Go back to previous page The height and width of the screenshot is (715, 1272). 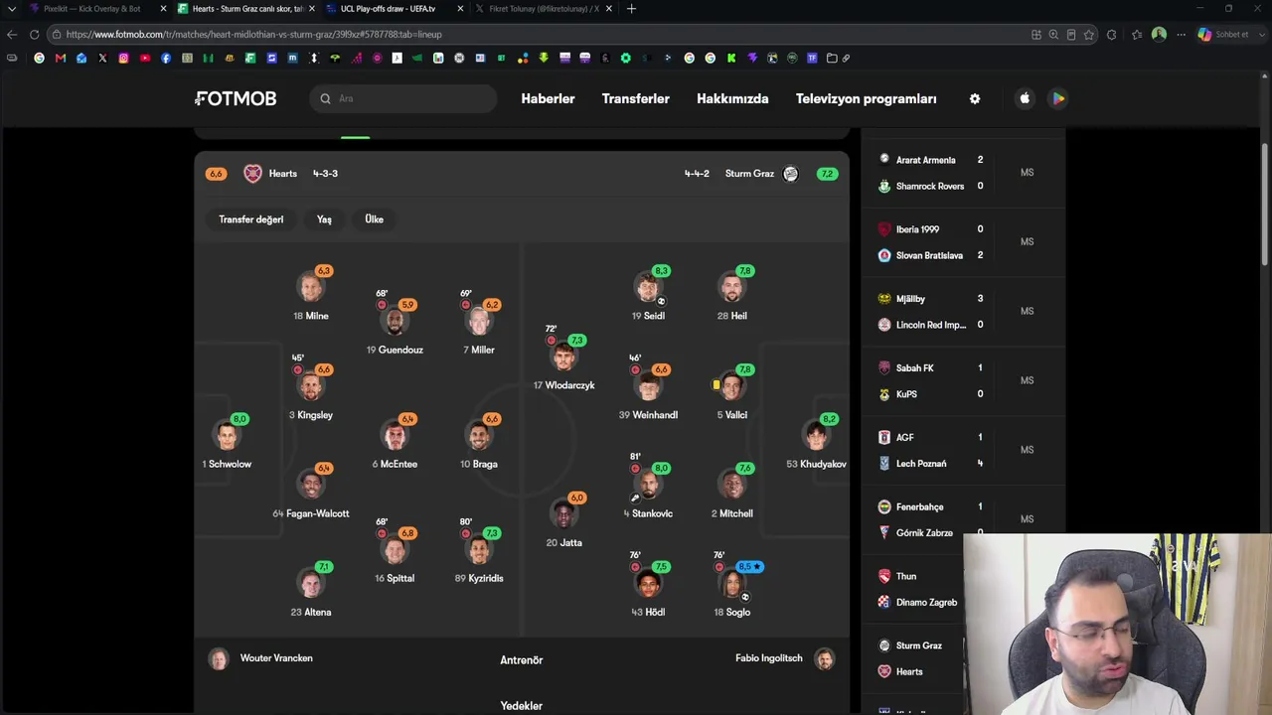12,34
